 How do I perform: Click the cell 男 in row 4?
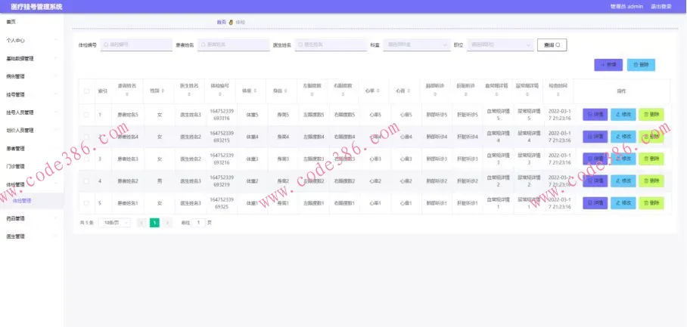(160, 181)
